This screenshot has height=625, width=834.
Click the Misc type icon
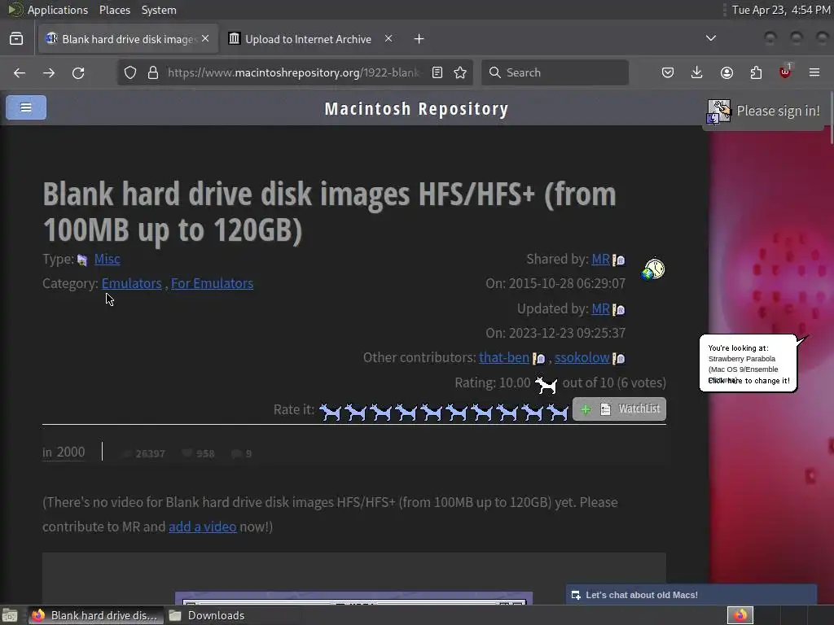pyautogui.click(x=82, y=260)
